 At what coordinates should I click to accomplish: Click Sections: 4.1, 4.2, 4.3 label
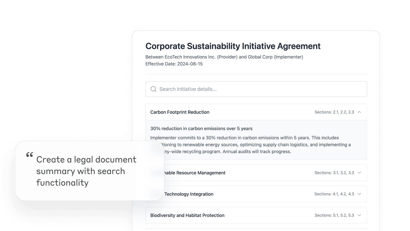click(x=334, y=194)
